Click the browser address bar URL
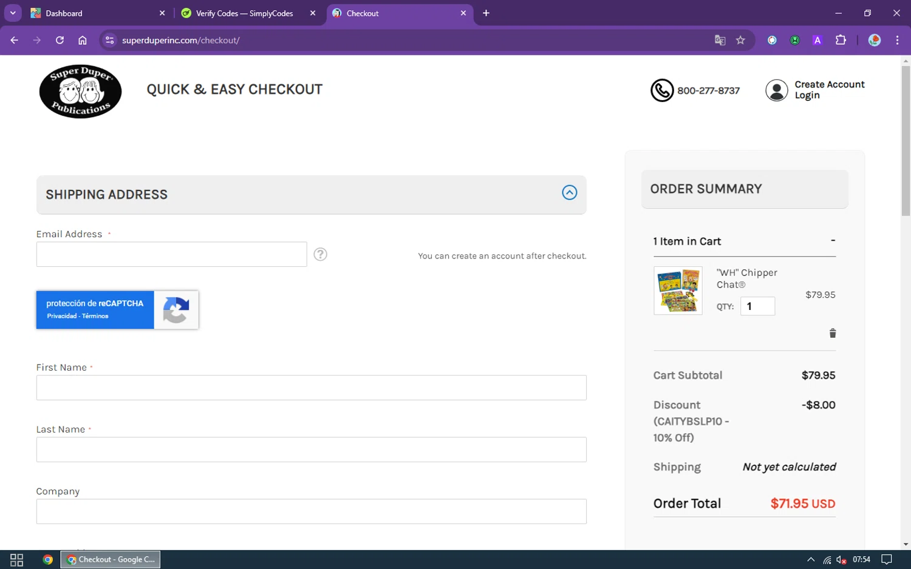The width and height of the screenshot is (911, 569). coord(180,40)
